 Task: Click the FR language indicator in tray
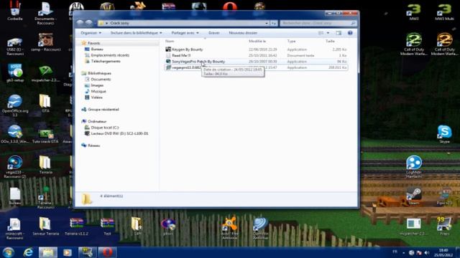(395, 252)
